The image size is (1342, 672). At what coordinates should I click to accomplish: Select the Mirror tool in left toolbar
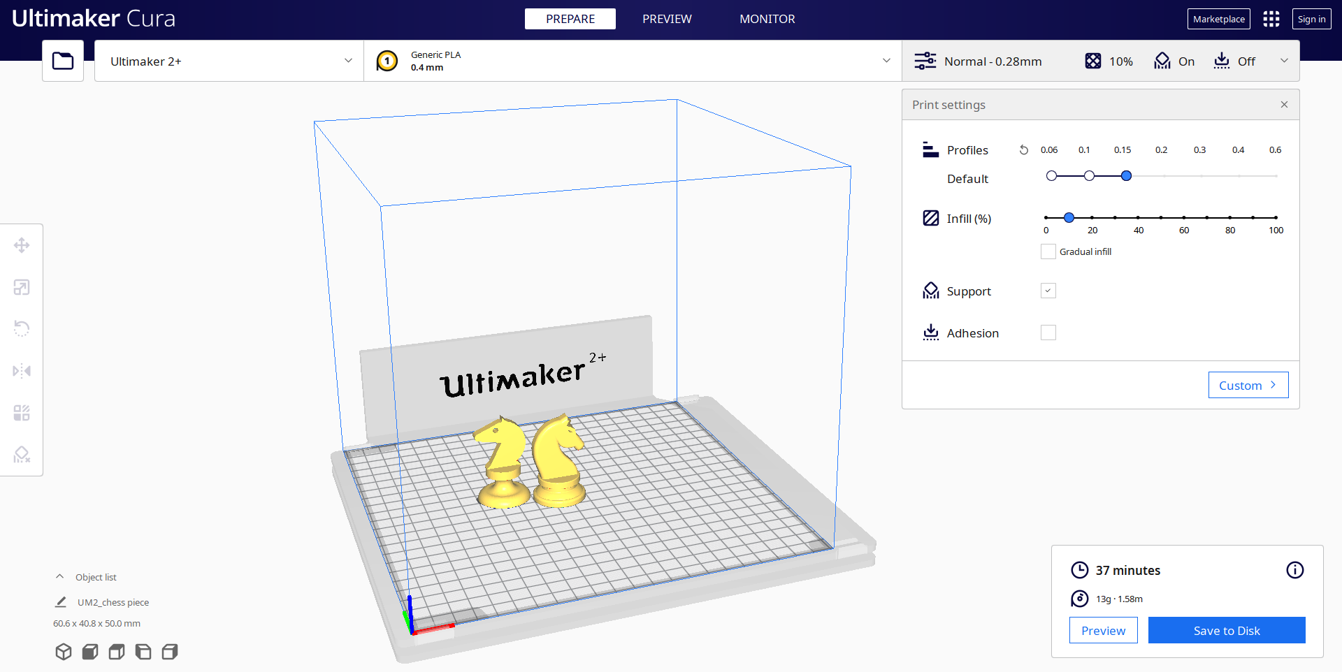(x=22, y=371)
